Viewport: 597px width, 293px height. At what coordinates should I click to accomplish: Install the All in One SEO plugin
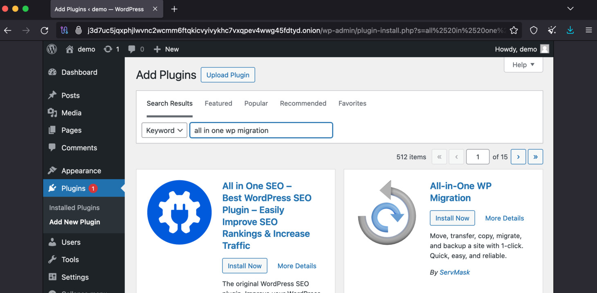pyautogui.click(x=245, y=266)
